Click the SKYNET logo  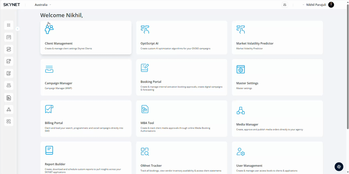pyautogui.click(x=11, y=5)
